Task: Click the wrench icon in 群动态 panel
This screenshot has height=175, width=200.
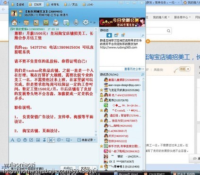Action: [143, 35]
